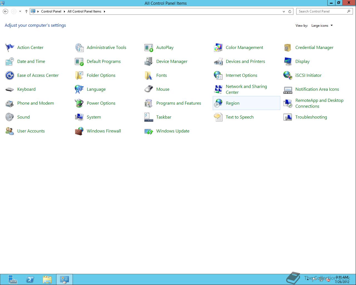The image size is (356, 285).
Task: Open File Explorer from the taskbar
Action: (x=47, y=279)
